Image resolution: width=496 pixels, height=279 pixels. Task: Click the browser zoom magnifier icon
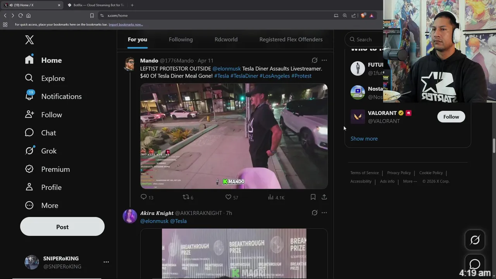tap(345, 15)
